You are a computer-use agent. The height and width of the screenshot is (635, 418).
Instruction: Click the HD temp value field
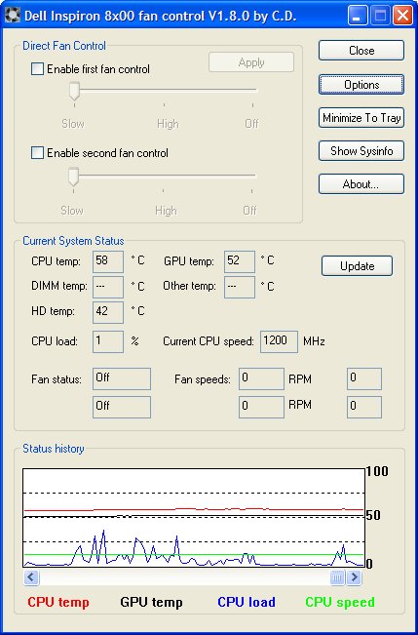(x=108, y=312)
